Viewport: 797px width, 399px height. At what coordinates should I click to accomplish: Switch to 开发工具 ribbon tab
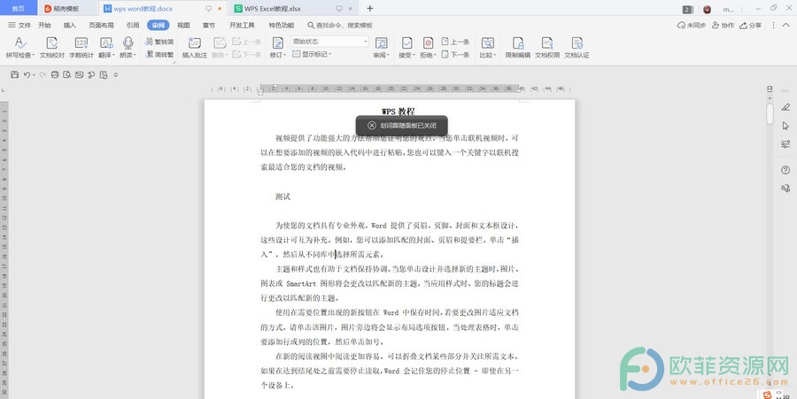point(242,25)
